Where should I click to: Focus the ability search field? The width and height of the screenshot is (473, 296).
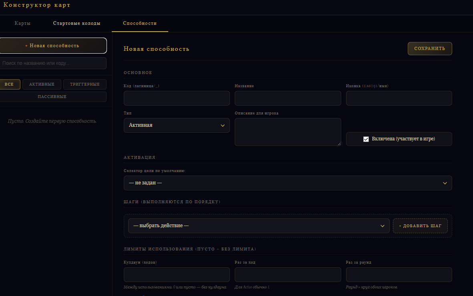coord(52,63)
